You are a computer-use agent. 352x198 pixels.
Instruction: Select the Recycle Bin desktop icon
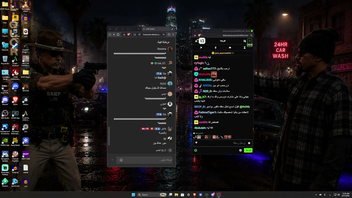coord(5,60)
